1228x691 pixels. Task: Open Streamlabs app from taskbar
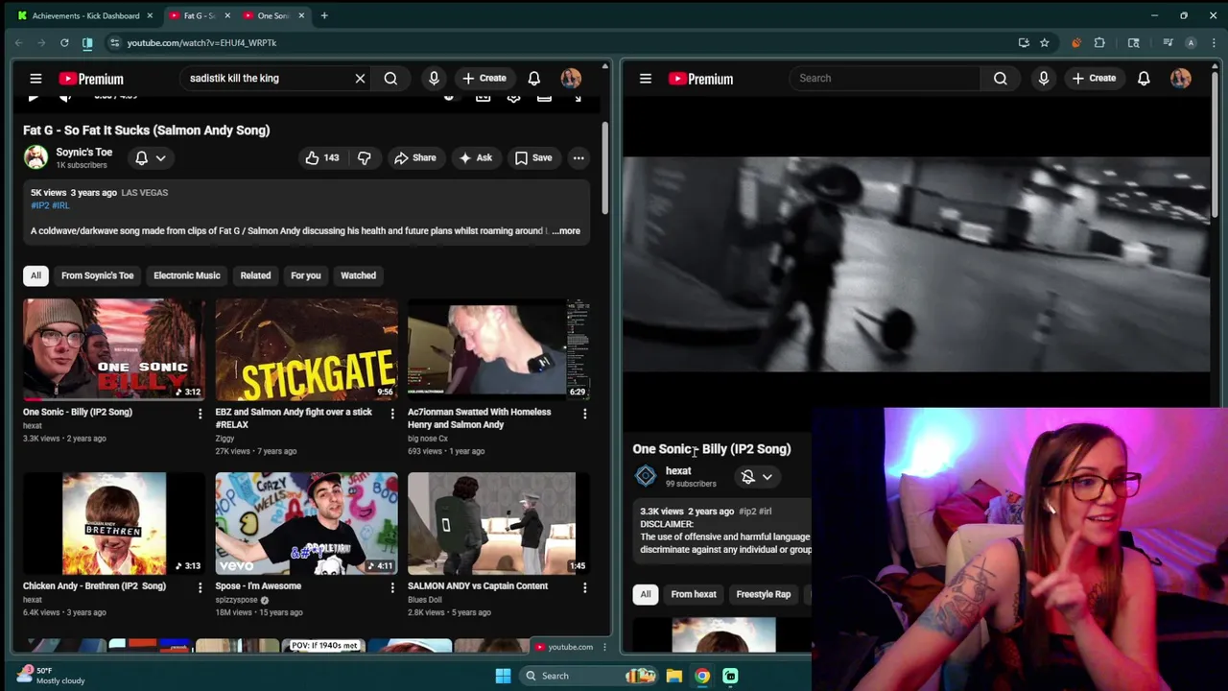[x=730, y=676]
